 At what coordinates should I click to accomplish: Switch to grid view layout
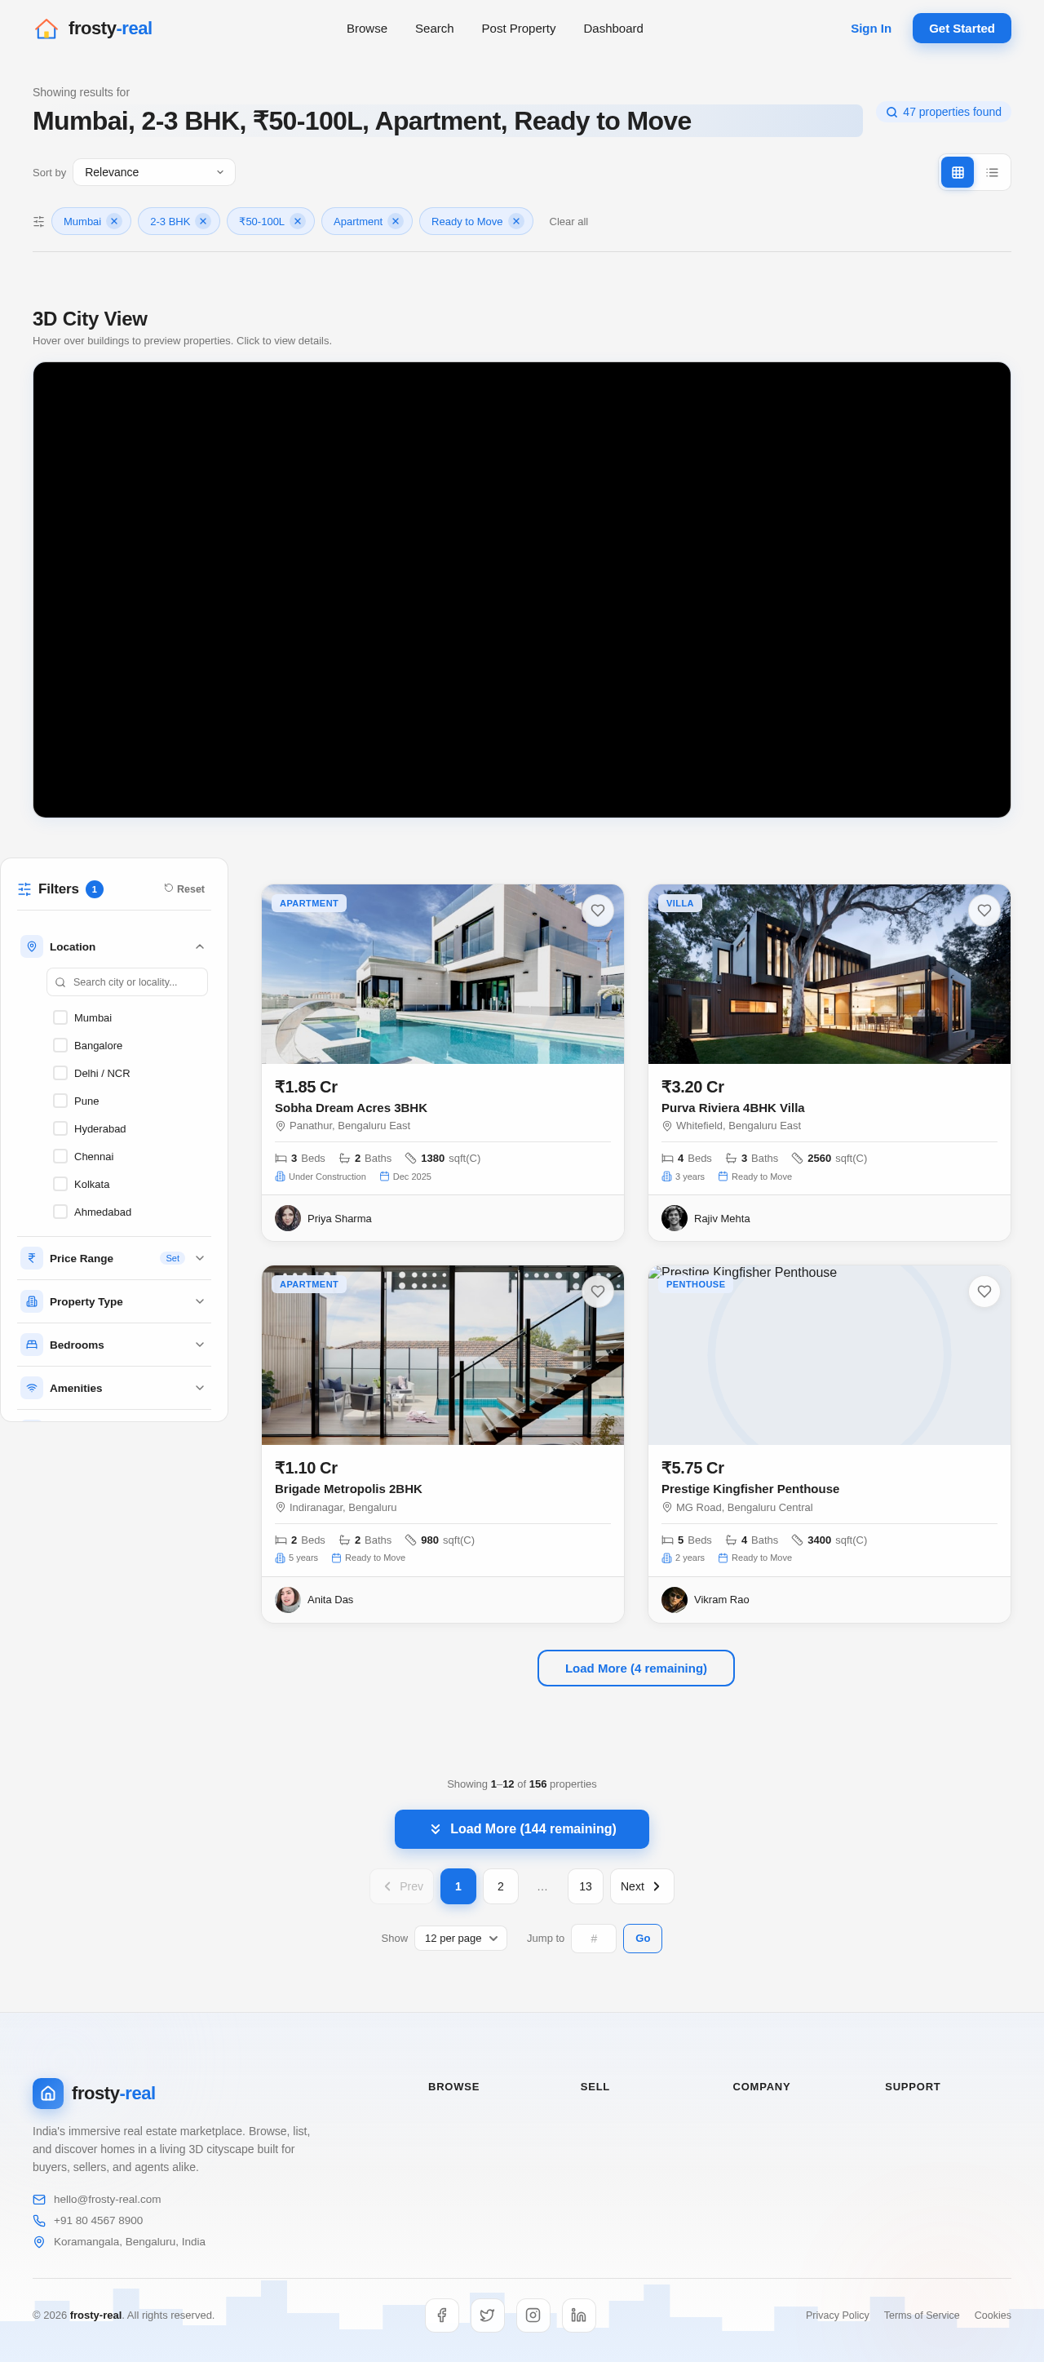tap(957, 172)
